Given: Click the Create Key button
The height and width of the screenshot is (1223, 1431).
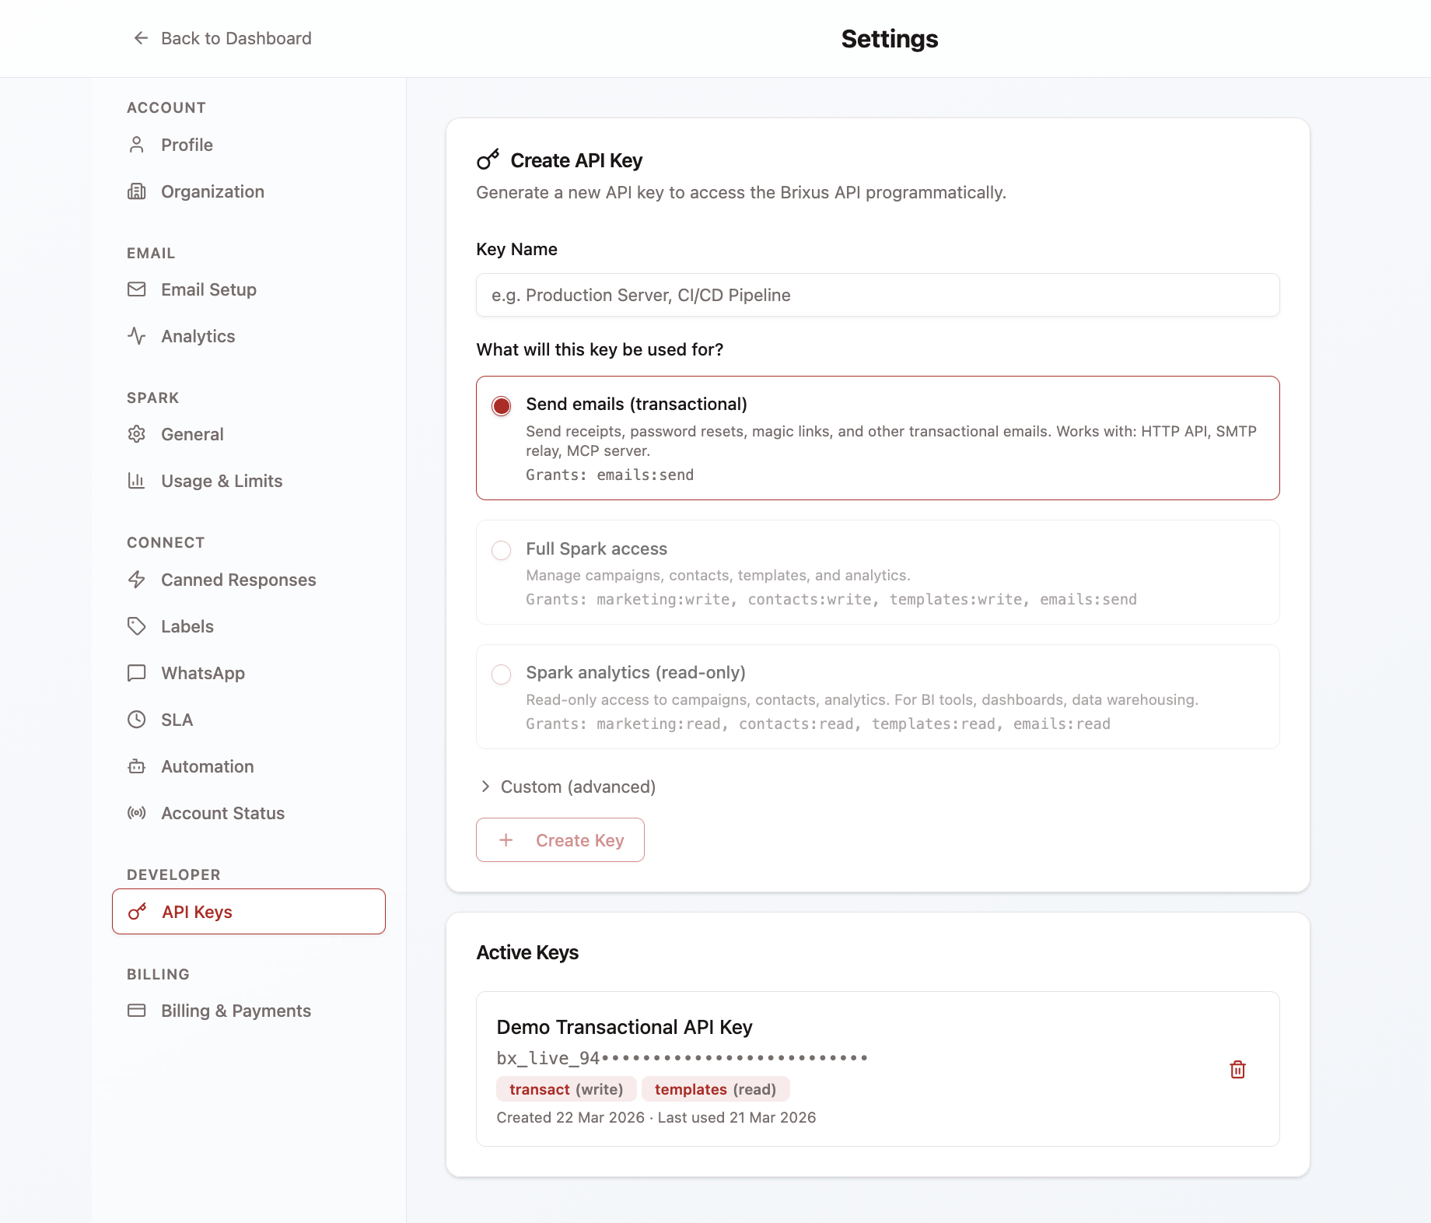Looking at the screenshot, I should (x=560, y=840).
